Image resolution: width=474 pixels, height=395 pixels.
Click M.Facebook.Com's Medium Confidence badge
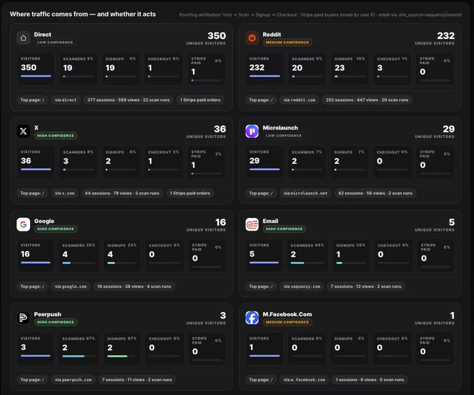pyautogui.click(x=287, y=322)
